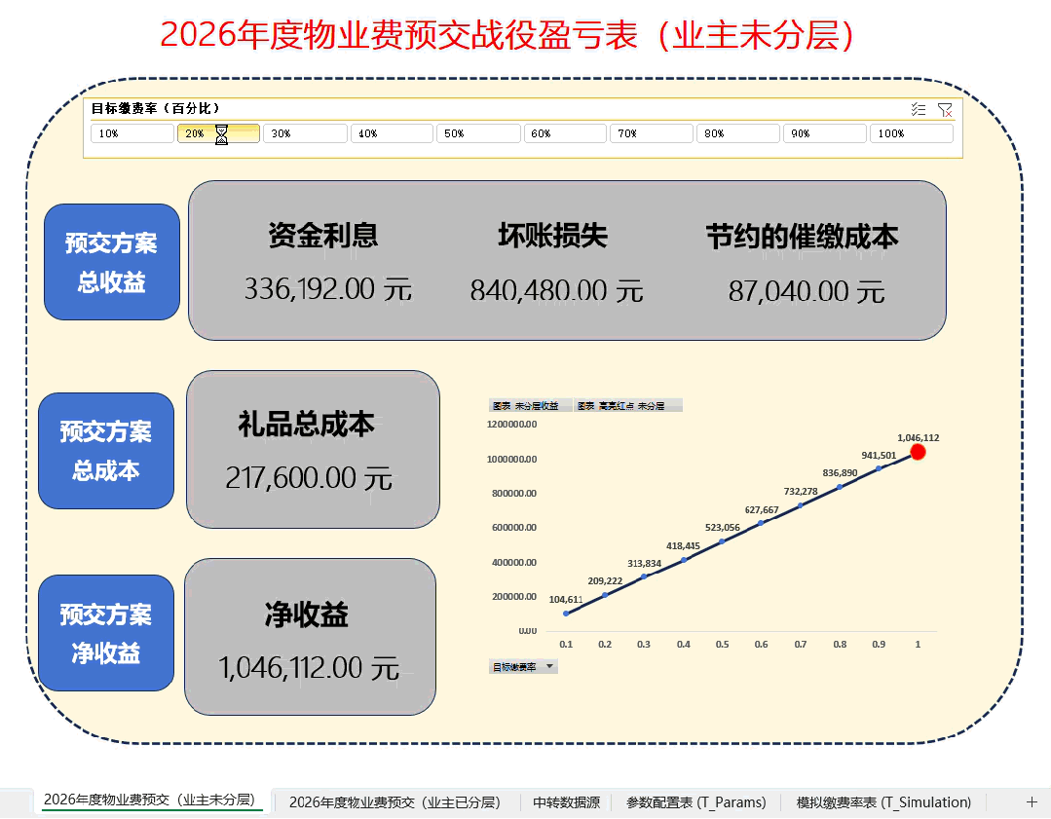Enable multi-select in the slicer header
The height and width of the screenshot is (819, 1051).
point(918,109)
